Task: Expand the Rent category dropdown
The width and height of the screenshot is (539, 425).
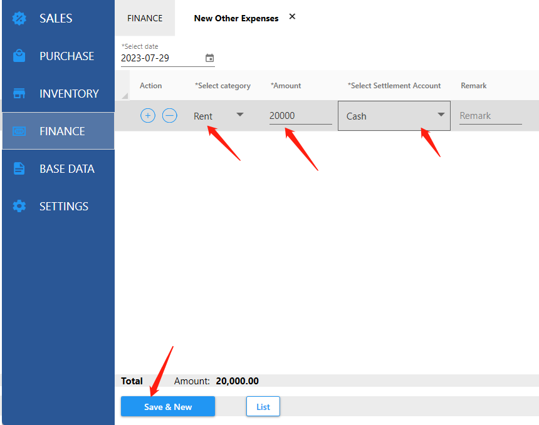Action: [x=239, y=115]
